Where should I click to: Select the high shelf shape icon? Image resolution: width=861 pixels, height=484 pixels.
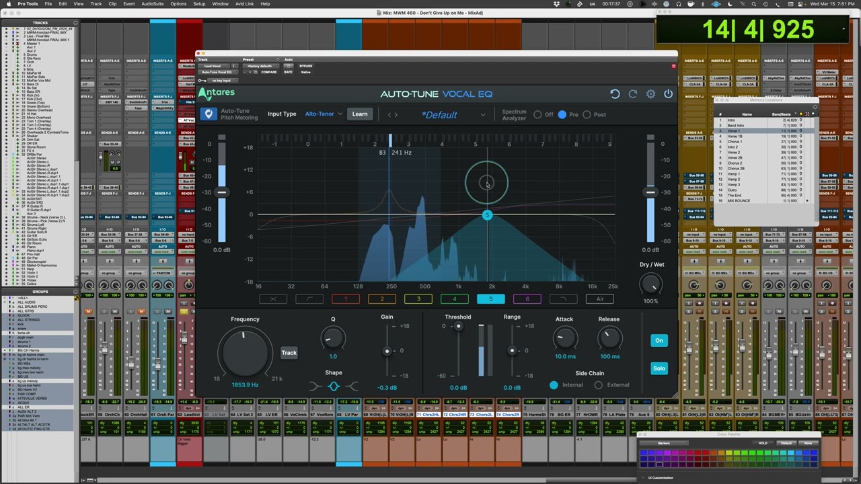point(350,387)
